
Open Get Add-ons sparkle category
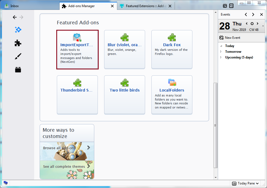[18, 30]
